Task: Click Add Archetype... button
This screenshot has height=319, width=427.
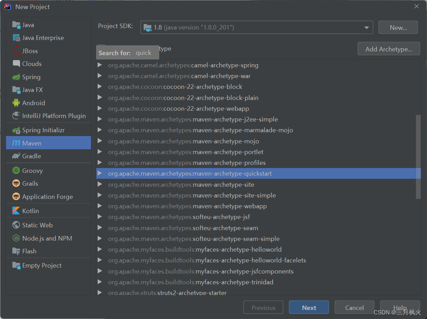Action: point(389,49)
